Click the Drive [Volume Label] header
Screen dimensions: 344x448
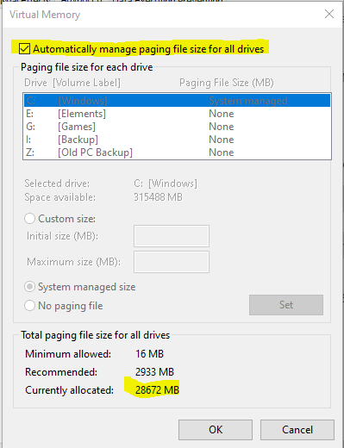(72, 83)
